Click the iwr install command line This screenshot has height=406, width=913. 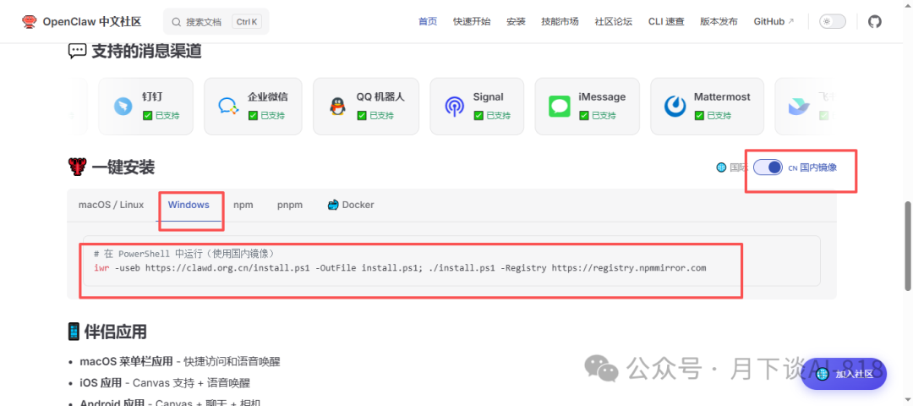(x=400, y=268)
